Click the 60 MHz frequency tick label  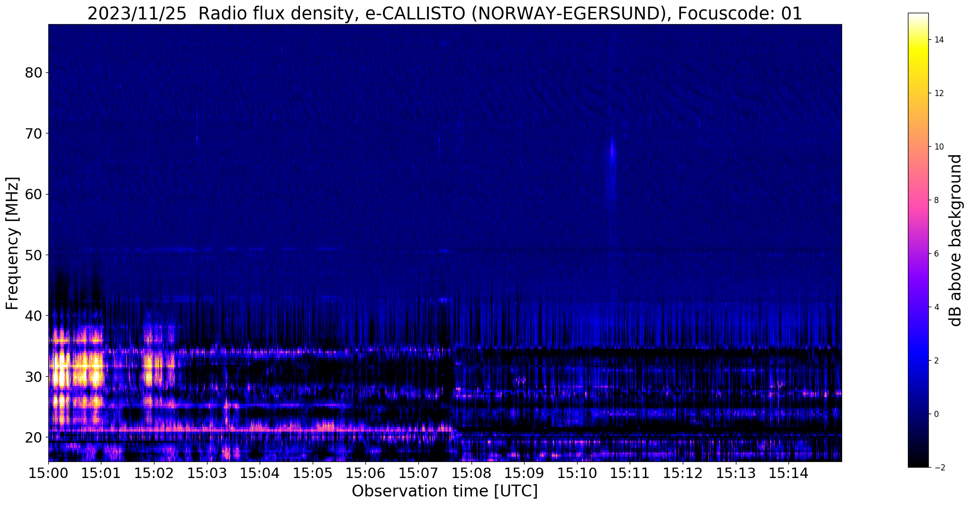tap(33, 194)
